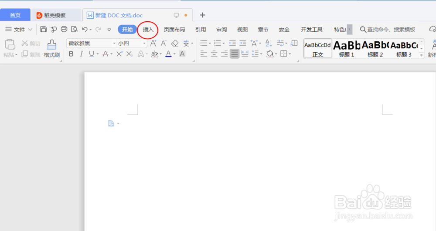
Task: Open the Page Layout tab
Action: [x=174, y=30]
